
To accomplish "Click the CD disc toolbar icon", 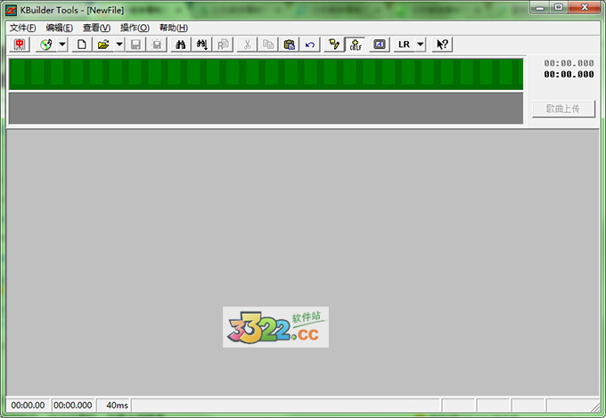I will [x=46, y=45].
